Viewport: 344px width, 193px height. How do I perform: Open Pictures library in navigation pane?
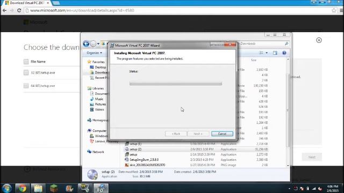98,104
